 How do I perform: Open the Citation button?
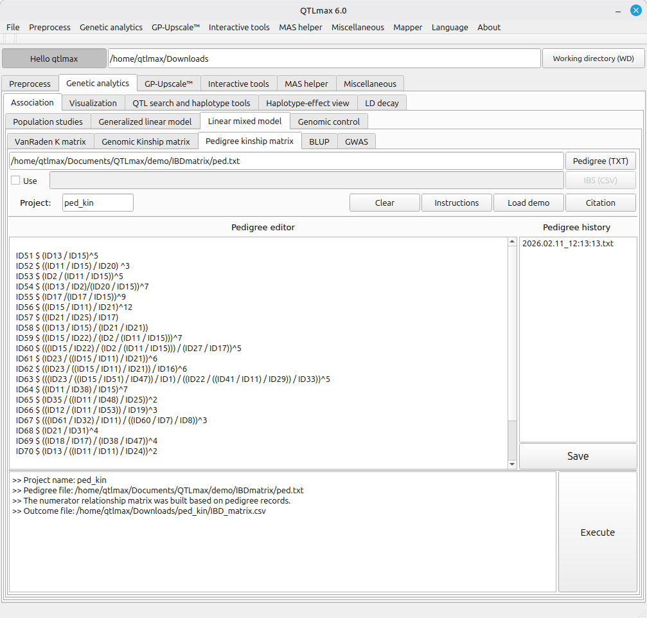point(600,203)
